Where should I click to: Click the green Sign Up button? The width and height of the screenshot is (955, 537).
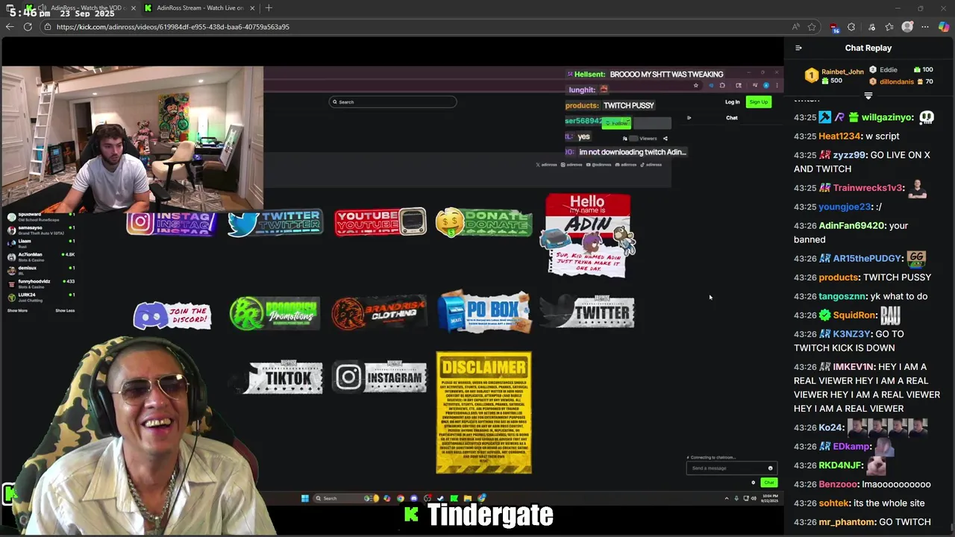pyautogui.click(x=758, y=102)
